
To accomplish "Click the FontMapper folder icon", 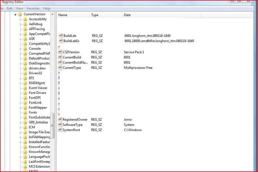I will (x=25, y=108).
